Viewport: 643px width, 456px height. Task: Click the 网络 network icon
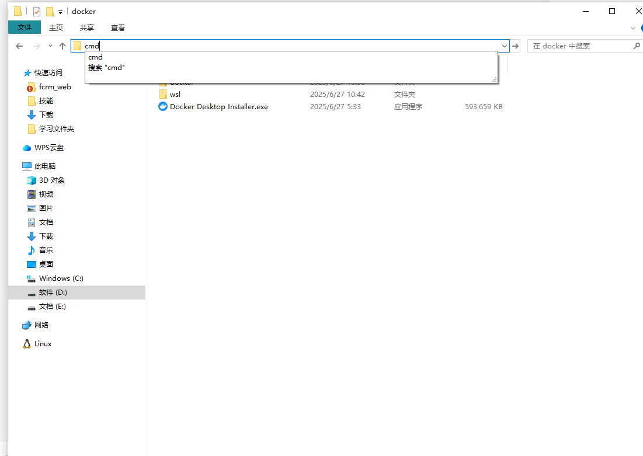27,325
